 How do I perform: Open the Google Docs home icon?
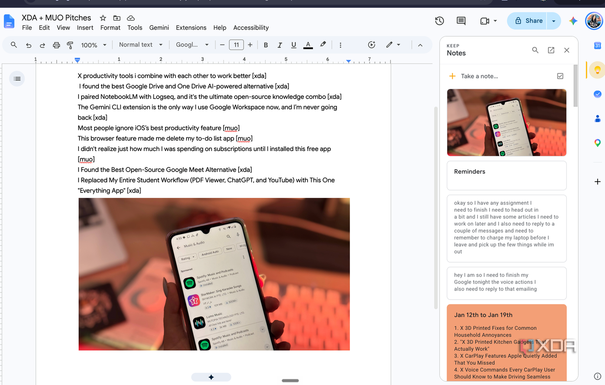[9, 21]
